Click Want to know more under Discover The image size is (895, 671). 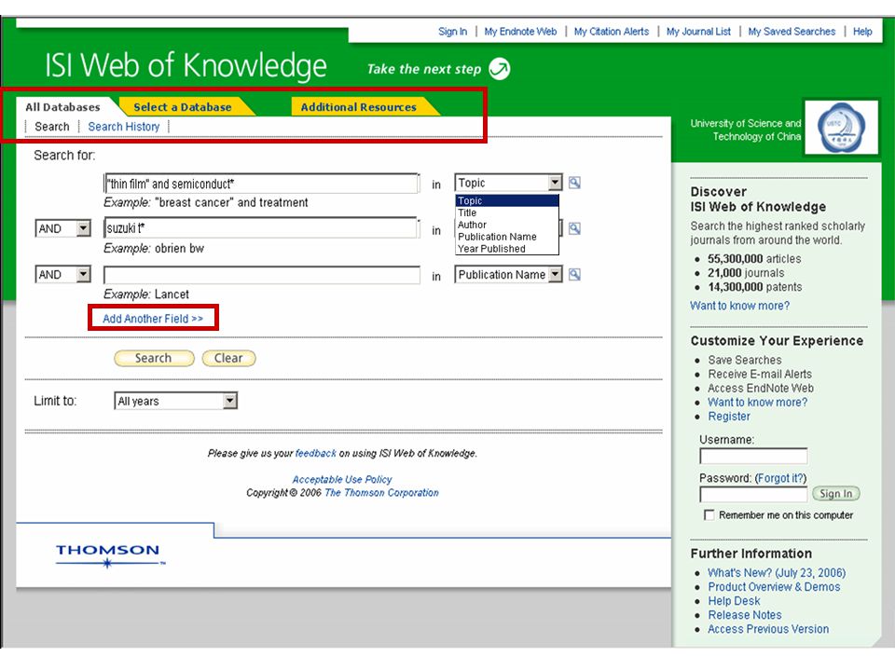click(739, 306)
